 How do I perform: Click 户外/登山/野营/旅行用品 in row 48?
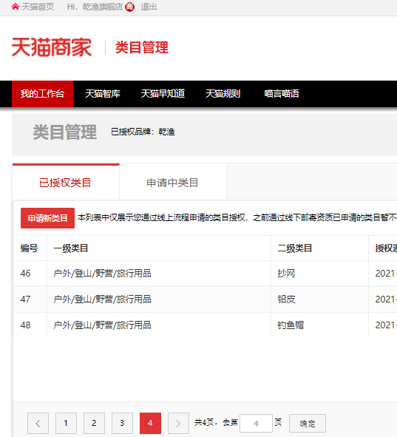pos(102,325)
